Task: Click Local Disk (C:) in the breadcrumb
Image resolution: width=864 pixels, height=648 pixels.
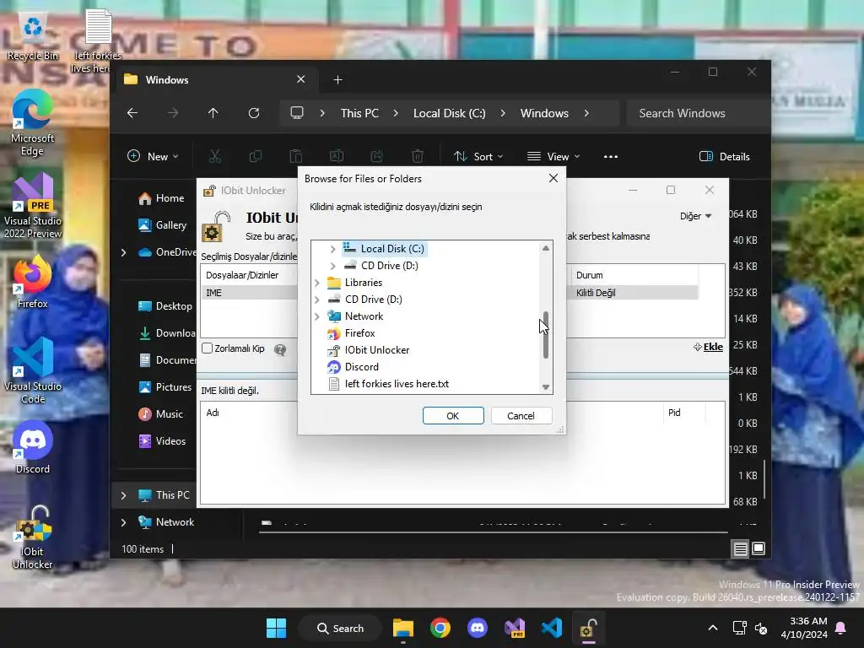Action: [449, 113]
